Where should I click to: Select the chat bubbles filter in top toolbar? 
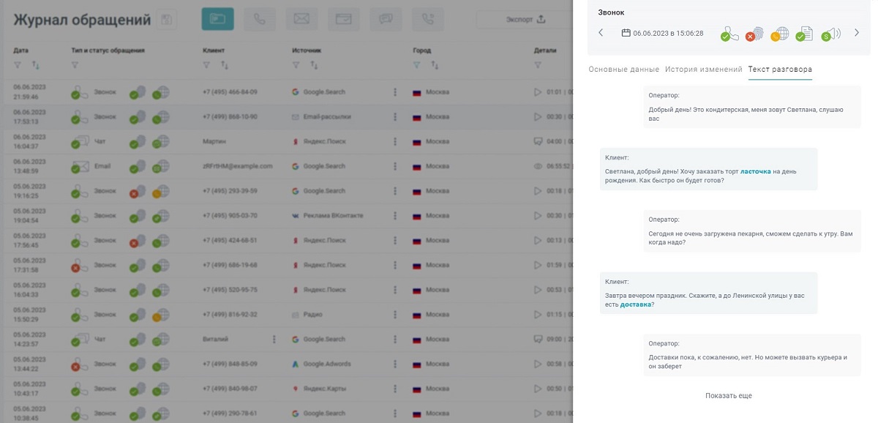386,20
